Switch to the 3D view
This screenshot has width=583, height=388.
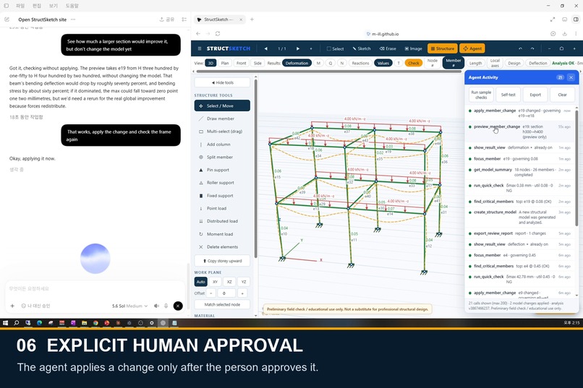[x=210, y=63]
